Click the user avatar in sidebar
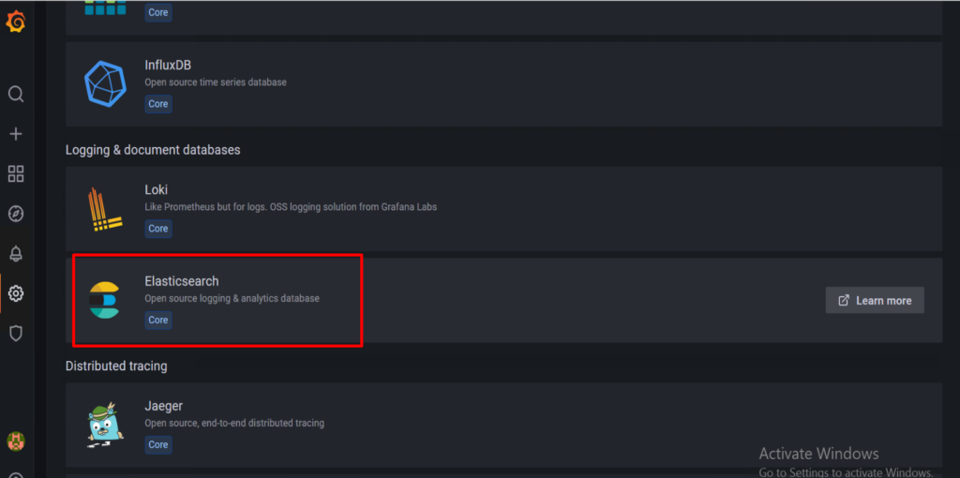This screenshot has width=960, height=478. click(x=16, y=441)
